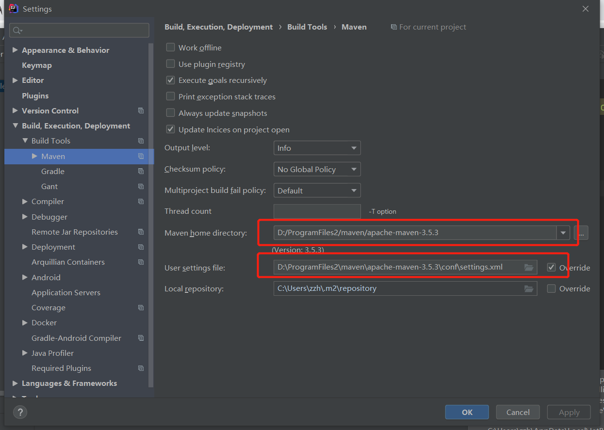Click the search magnifier icon in settings
The width and height of the screenshot is (604, 430).
(17, 31)
